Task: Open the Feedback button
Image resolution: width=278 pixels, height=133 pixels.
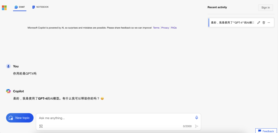Action: click(x=266, y=131)
